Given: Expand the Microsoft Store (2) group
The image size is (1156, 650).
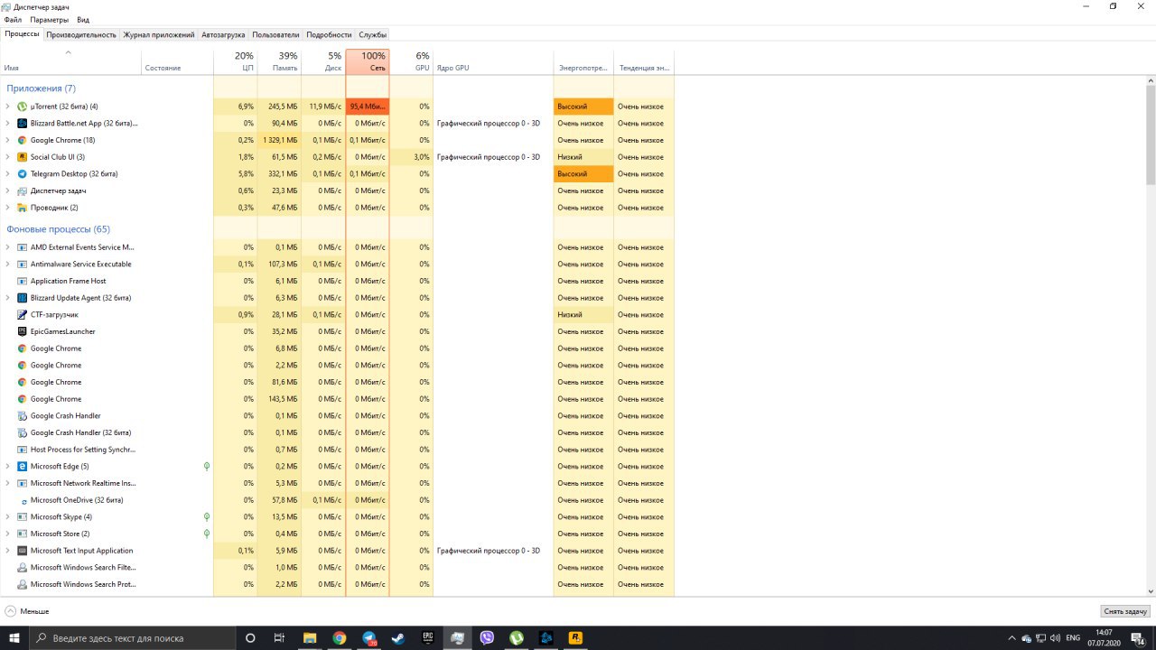Looking at the screenshot, I should pyautogui.click(x=8, y=534).
